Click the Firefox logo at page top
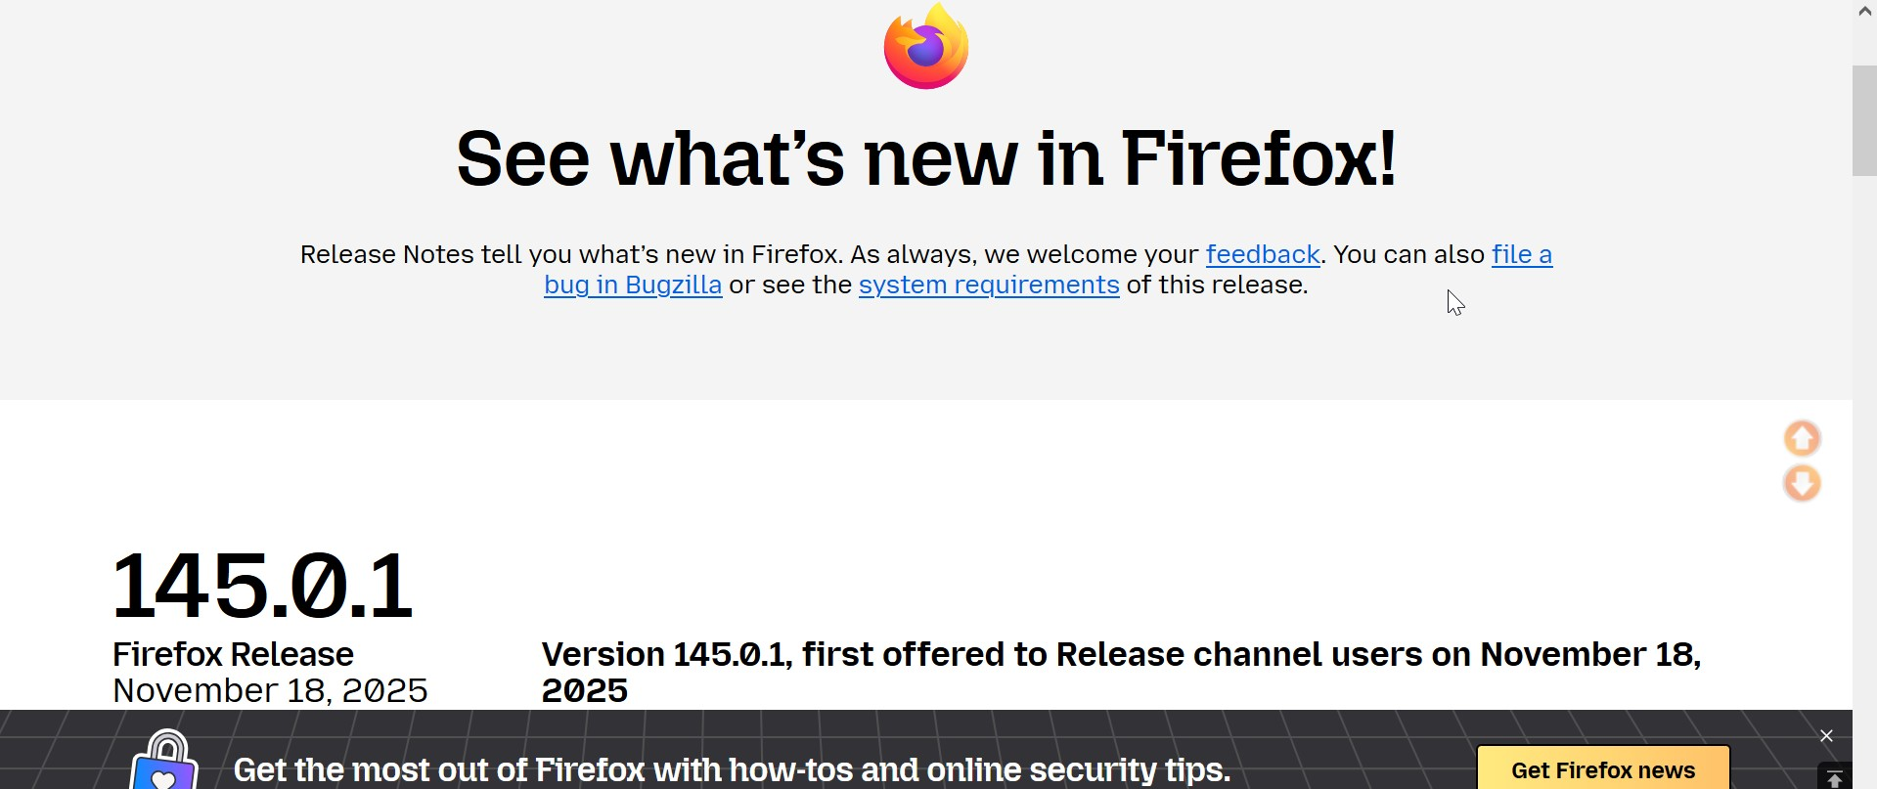Screen dimensions: 1877x789 pos(925,47)
